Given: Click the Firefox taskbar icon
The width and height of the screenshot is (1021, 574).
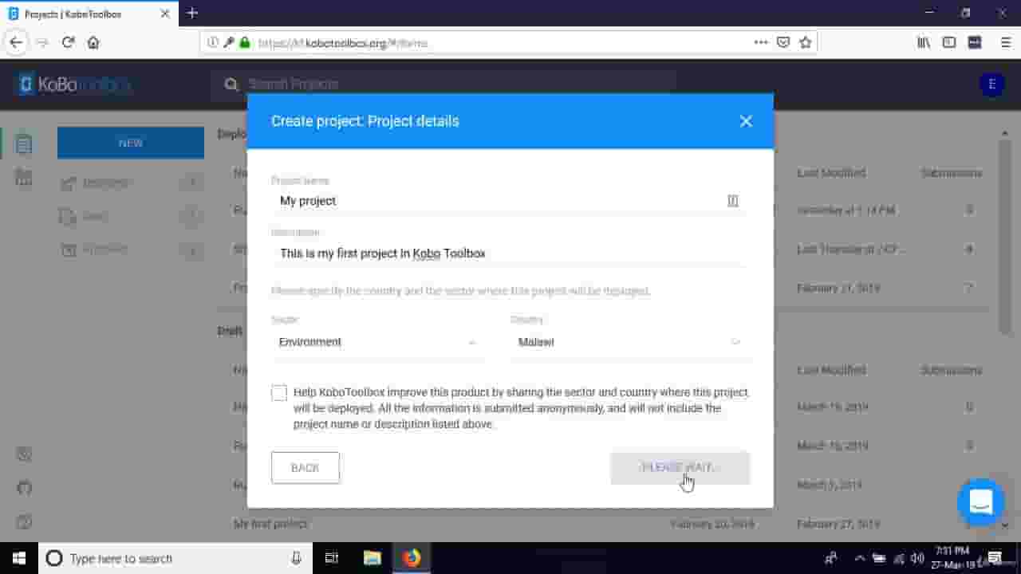Looking at the screenshot, I should coord(412,558).
